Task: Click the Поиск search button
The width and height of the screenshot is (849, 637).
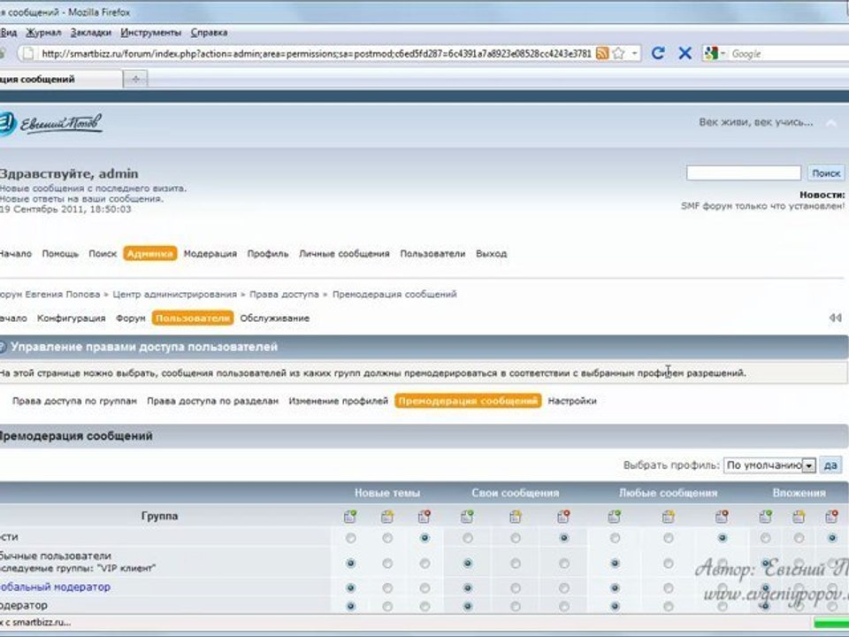Action: pos(826,173)
